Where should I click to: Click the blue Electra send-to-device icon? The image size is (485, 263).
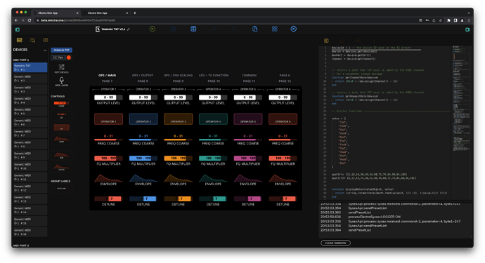[x=193, y=29]
